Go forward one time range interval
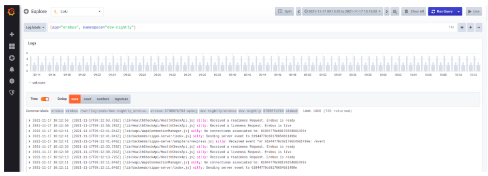This screenshot has height=176, width=488. click(x=386, y=12)
